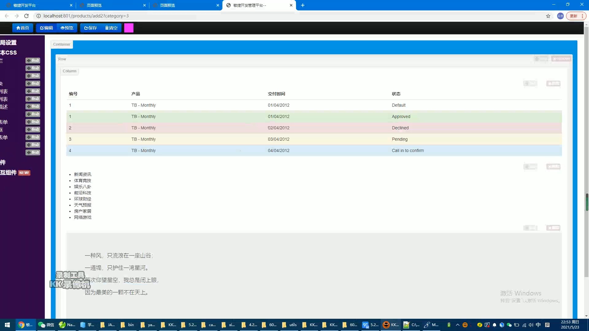Open the KK recorder taskbar app

click(x=391, y=325)
